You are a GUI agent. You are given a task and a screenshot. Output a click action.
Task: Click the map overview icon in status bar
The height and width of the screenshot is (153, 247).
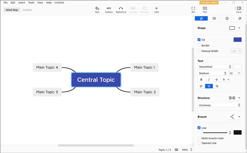click(176, 150)
